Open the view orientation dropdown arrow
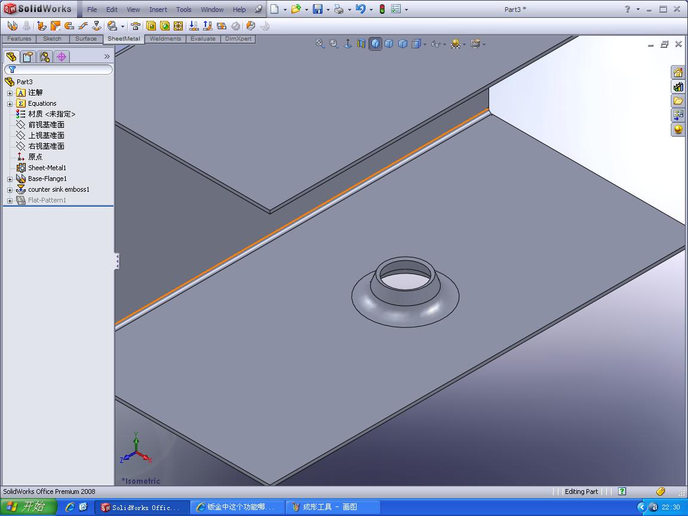688x516 pixels. 425,44
